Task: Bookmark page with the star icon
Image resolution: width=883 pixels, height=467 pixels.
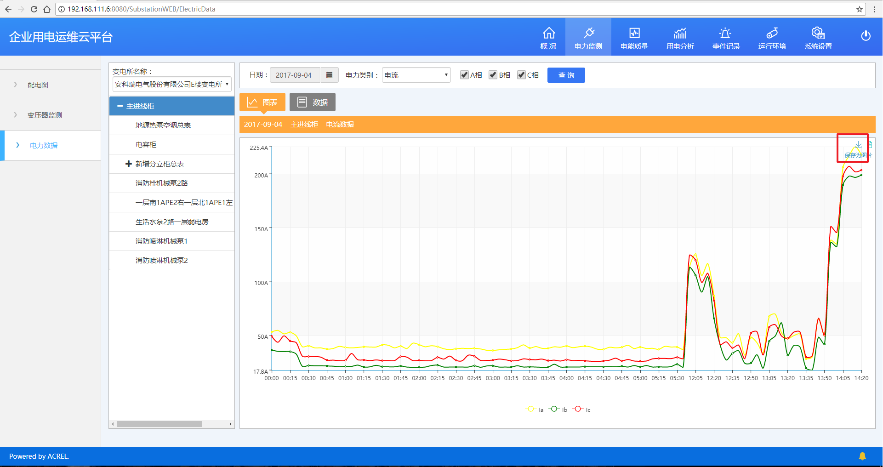Action: 859,9
